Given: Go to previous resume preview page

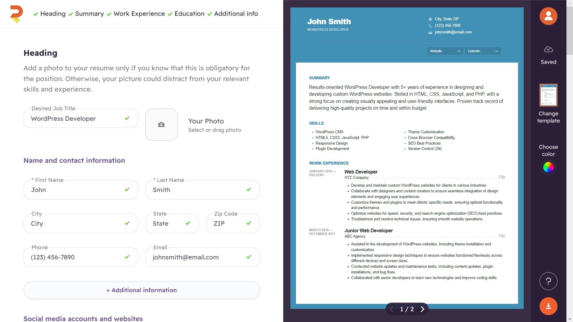Looking at the screenshot, I should click(x=392, y=309).
